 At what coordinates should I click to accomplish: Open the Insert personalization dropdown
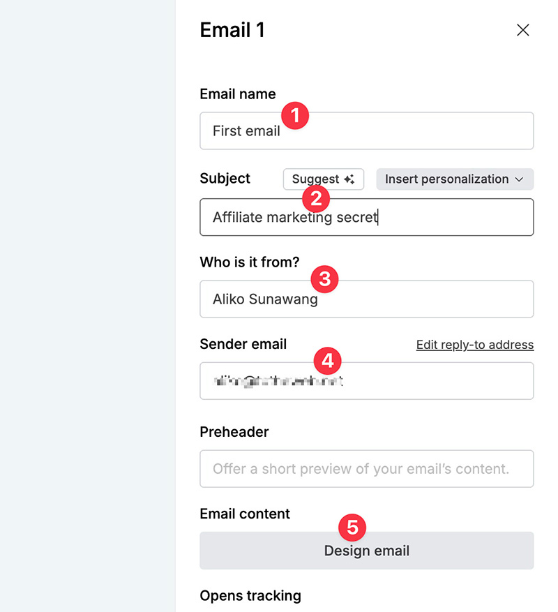454,179
